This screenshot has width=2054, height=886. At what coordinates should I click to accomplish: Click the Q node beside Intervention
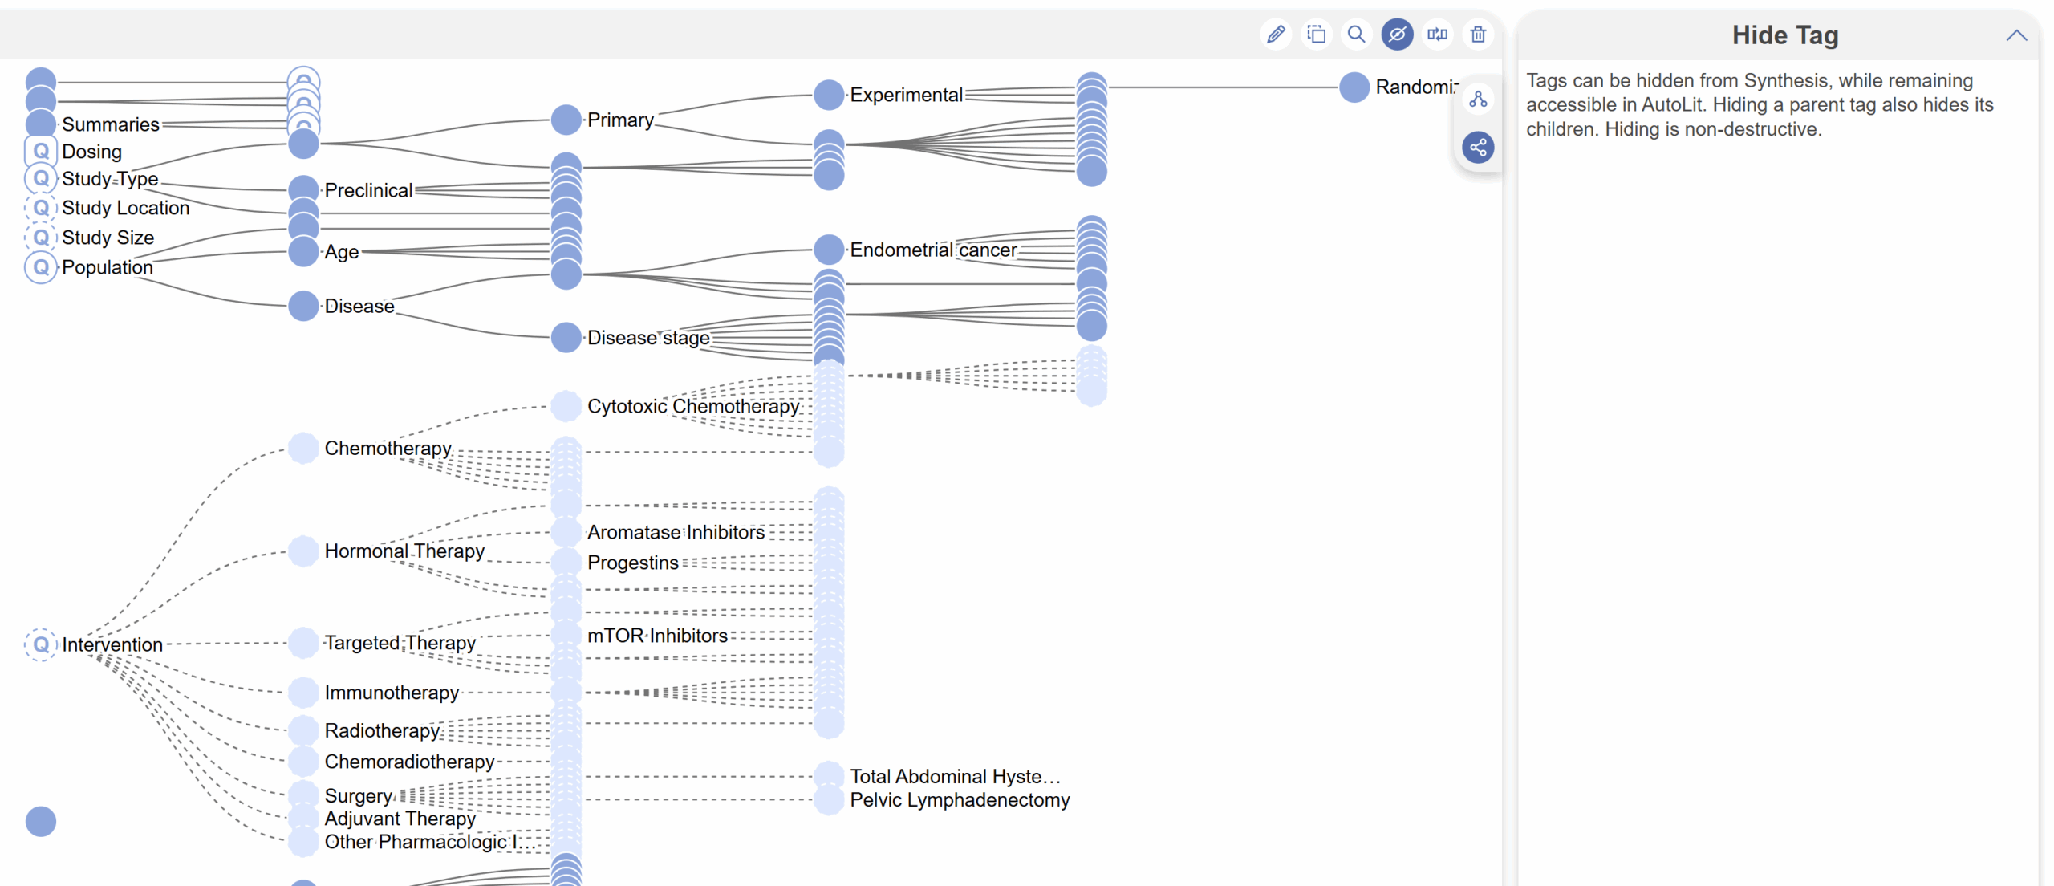point(41,644)
